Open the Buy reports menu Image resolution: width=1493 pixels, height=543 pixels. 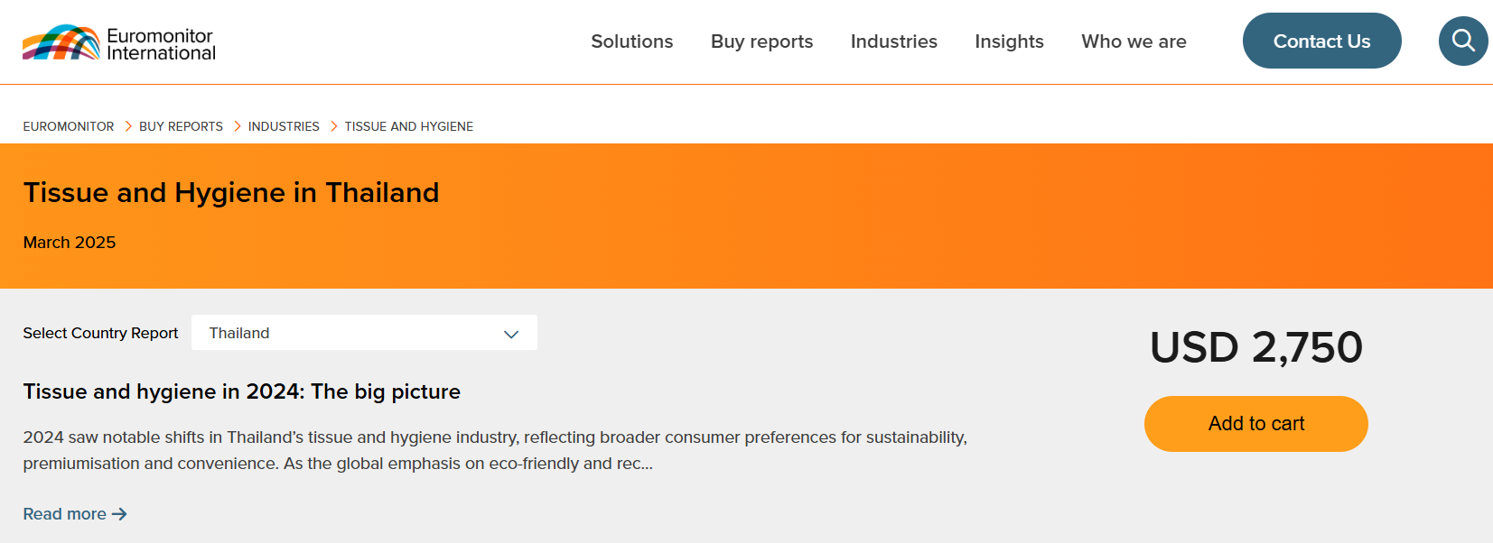[761, 41]
